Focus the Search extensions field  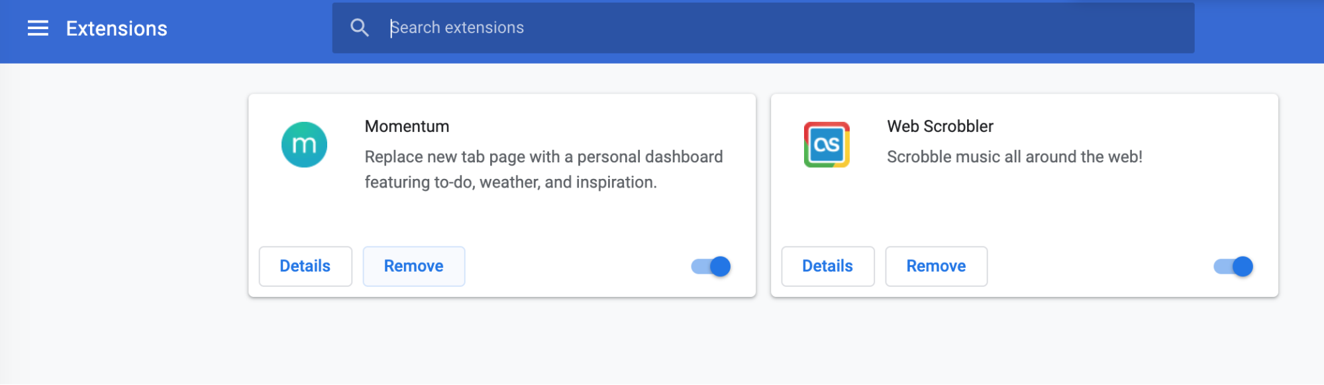tap(763, 28)
